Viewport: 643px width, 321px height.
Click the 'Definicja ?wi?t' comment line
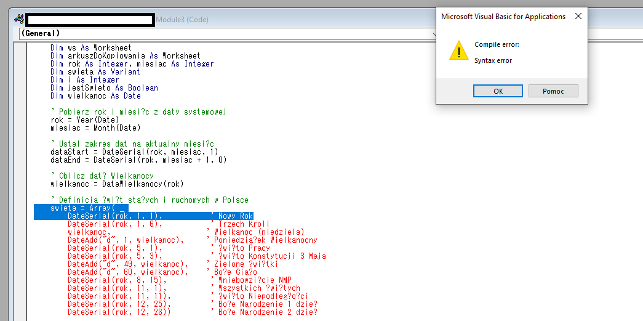(150, 200)
